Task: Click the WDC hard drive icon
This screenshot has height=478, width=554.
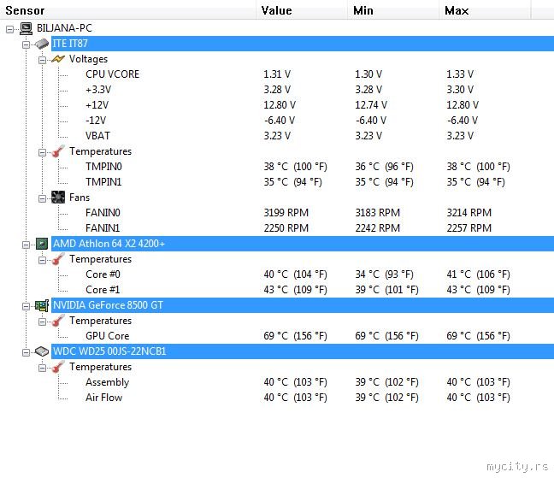Action: [x=42, y=351]
